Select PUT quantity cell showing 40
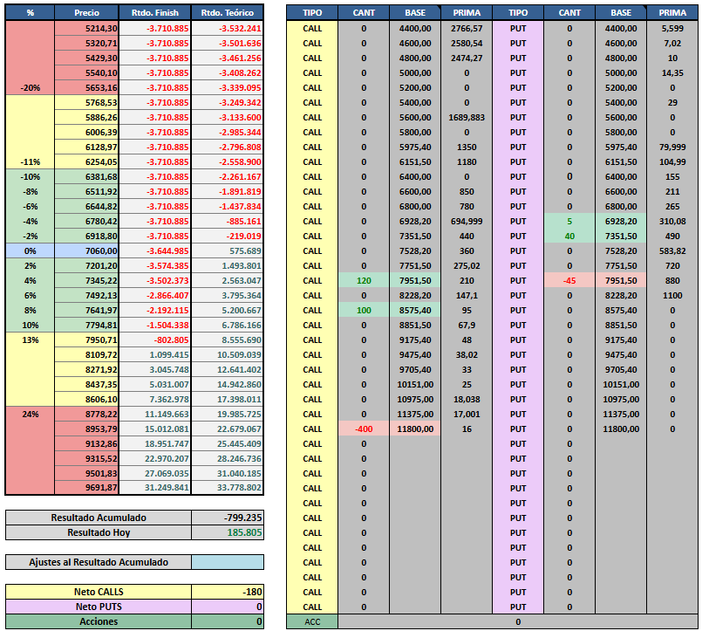This screenshot has width=709, height=631. coord(569,236)
